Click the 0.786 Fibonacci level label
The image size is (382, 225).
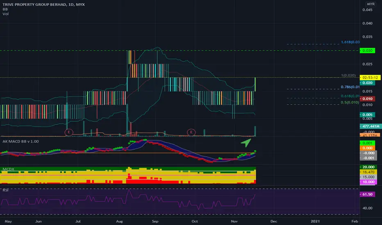(350, 87)
